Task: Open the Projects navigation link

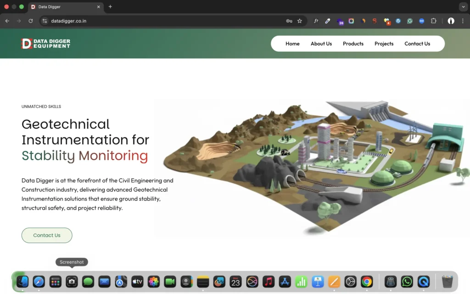Action: coord(384,44)
